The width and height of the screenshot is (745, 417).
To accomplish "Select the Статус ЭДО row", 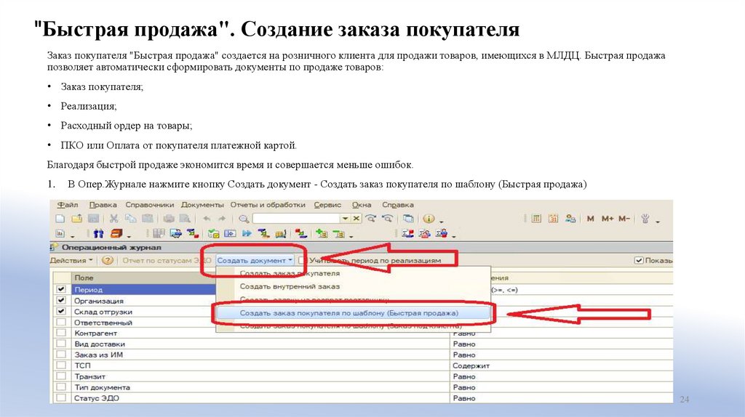I will click(362, 398).
